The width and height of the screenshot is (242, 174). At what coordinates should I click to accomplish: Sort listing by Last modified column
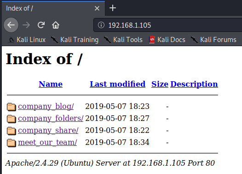coord(117,84)
